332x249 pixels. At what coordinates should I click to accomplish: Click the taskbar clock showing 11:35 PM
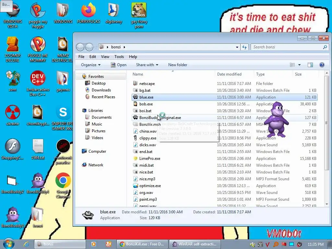(x=315, y=244)
